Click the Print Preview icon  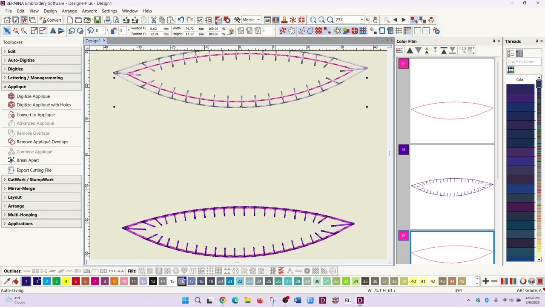pos(116,20)
